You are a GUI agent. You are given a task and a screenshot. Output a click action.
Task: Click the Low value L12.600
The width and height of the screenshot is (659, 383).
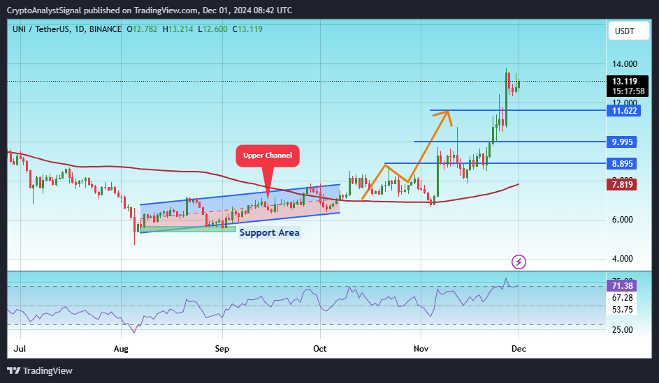point(212,29)
